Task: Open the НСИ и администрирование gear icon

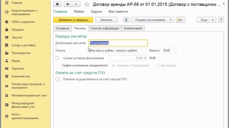Action: pyautogui.click(x=7, y=116)
